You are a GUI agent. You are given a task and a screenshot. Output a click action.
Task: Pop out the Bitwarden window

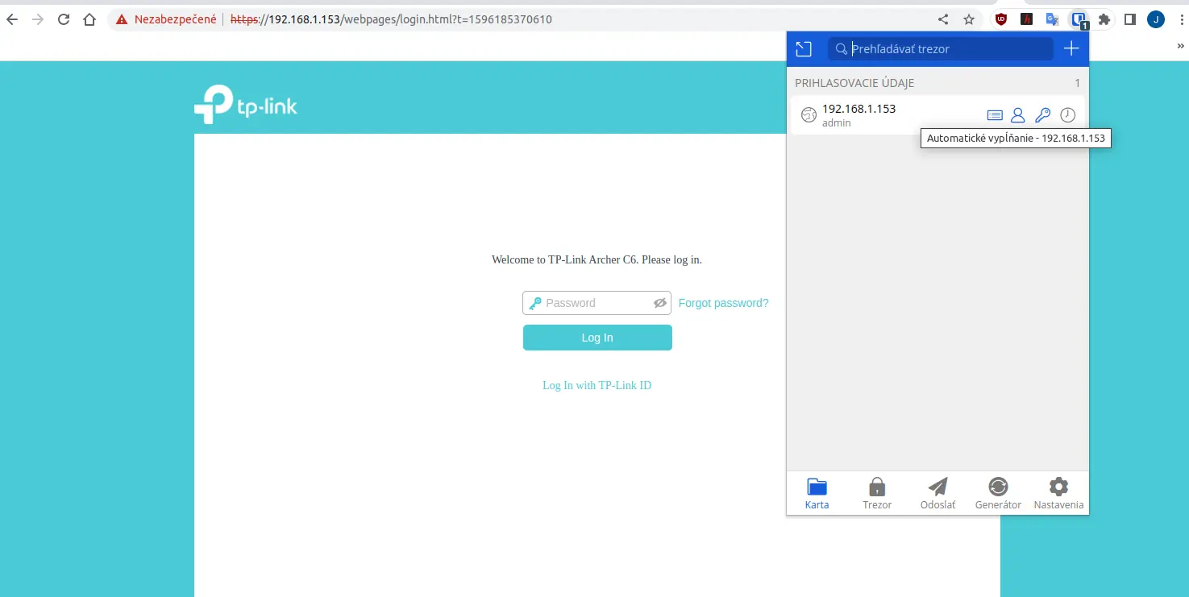pyautogui.click(x=804, y=49)
